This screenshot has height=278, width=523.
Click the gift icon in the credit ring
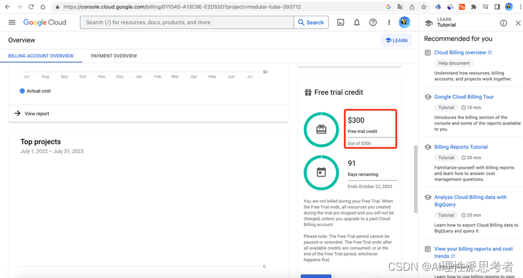321,129
